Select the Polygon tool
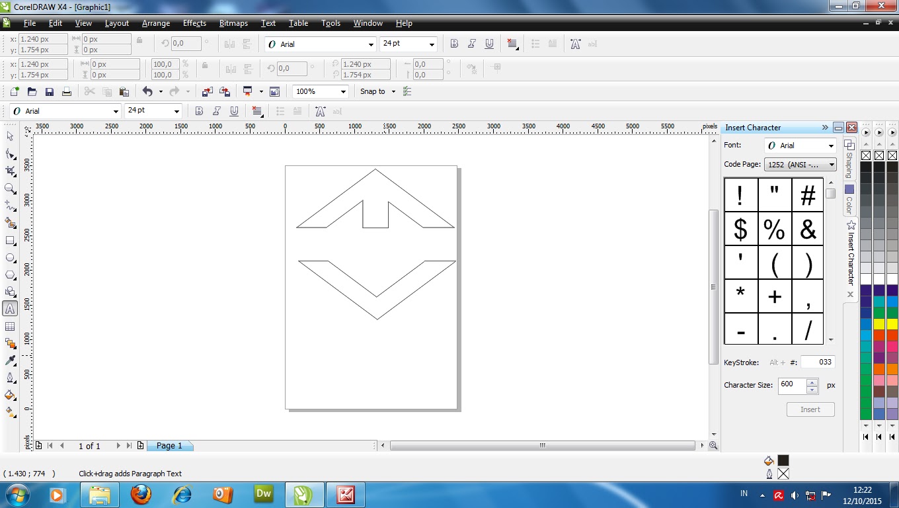Viewport: 899px width, 508px height. (10, 275)
